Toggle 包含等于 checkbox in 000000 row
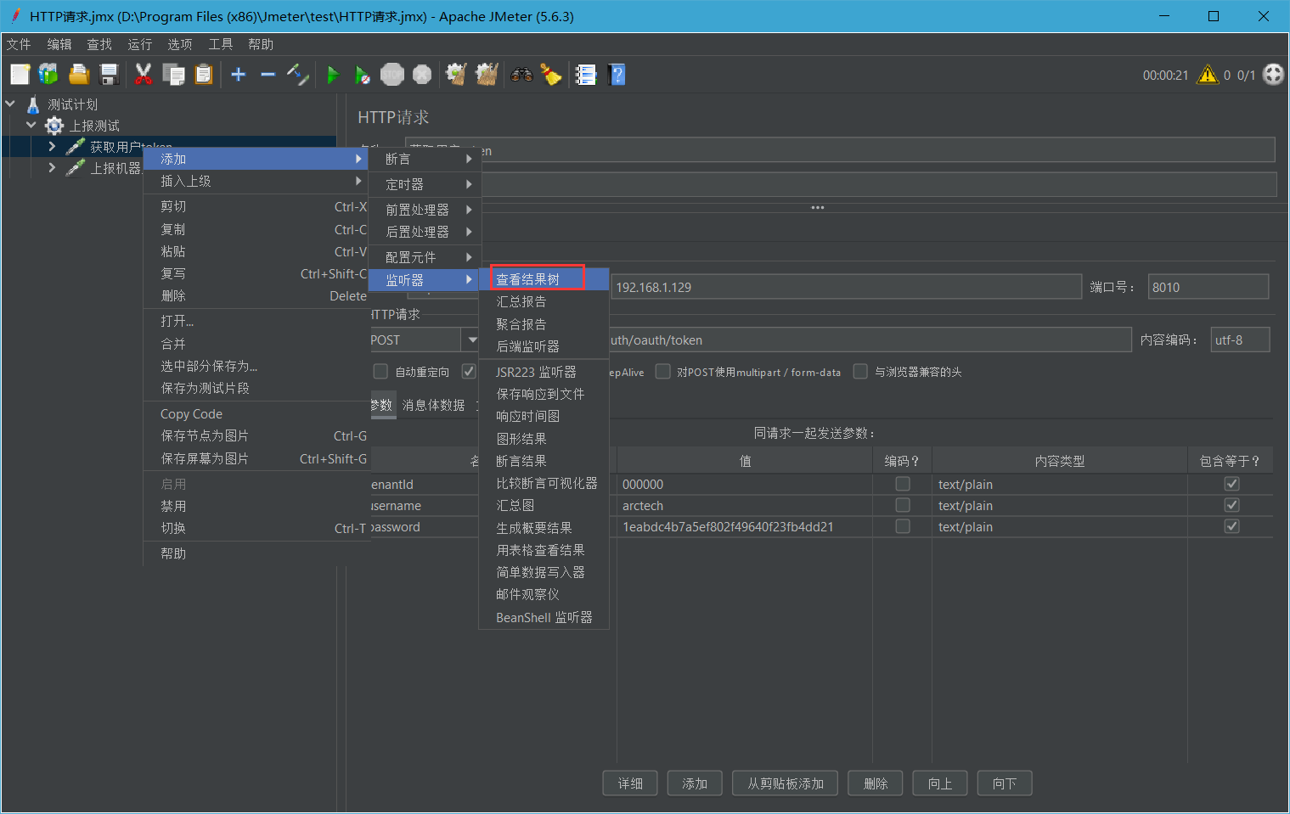Viewport: 1290px width, 814px height. 1231,484
